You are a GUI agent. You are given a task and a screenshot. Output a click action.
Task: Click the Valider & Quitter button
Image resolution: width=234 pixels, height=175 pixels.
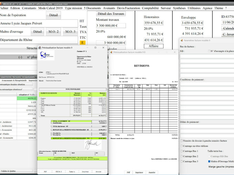pos(16,171)
